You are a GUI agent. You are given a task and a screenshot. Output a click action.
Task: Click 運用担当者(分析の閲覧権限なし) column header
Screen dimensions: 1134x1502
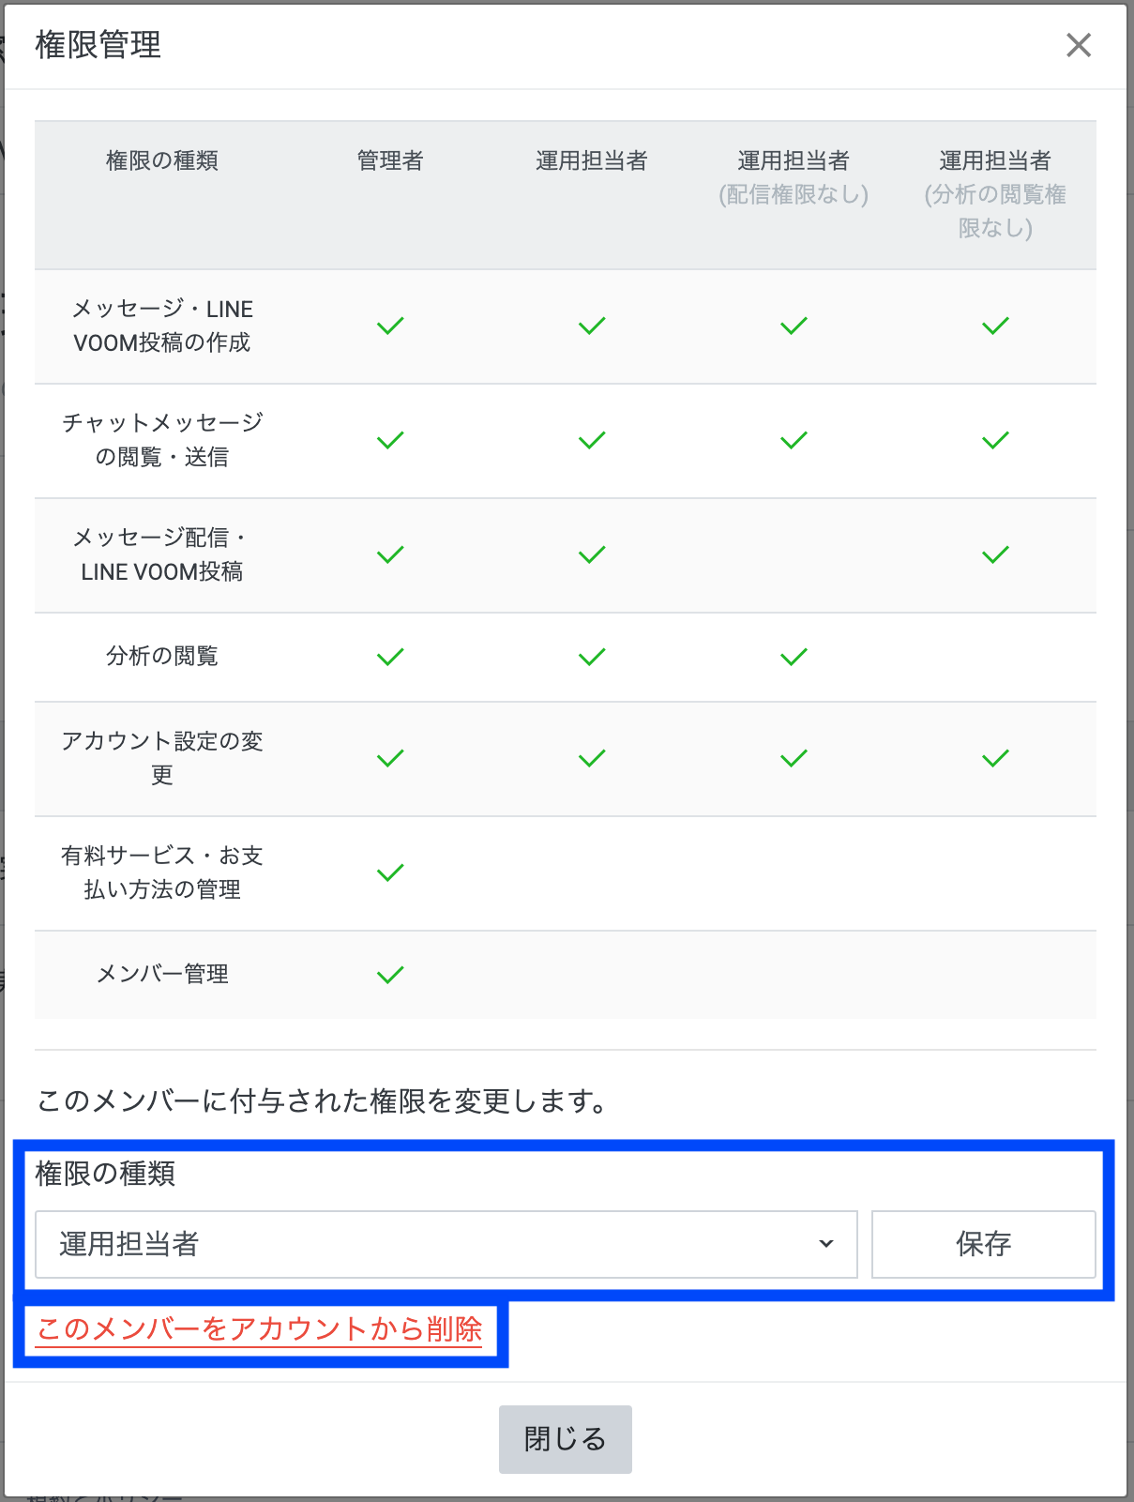[995, 194]
